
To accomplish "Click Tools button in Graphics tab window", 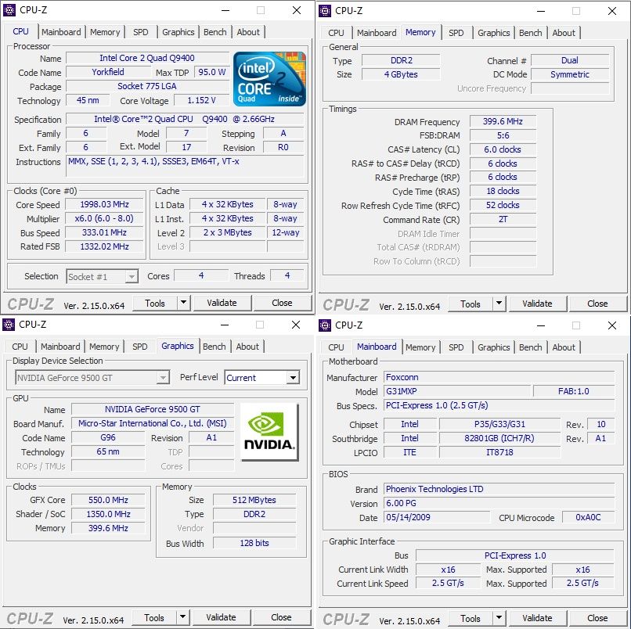I will [153, 617].
